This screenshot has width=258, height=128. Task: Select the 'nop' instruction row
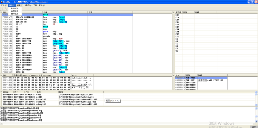[67, 29]
